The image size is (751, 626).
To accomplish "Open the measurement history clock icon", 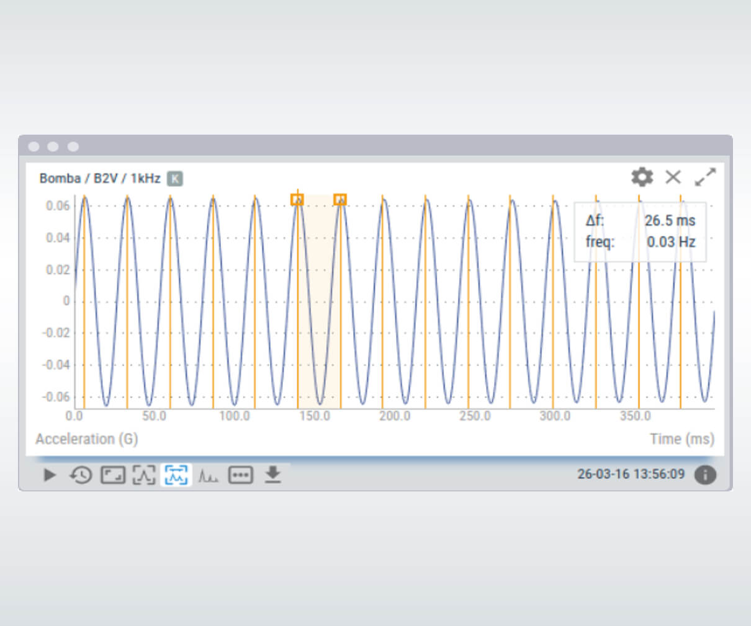I will click(81, 475).
